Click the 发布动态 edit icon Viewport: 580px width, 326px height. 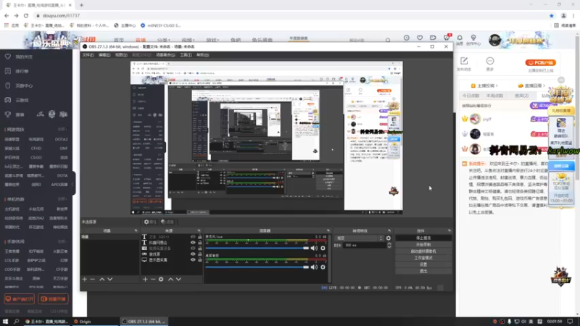464,61
